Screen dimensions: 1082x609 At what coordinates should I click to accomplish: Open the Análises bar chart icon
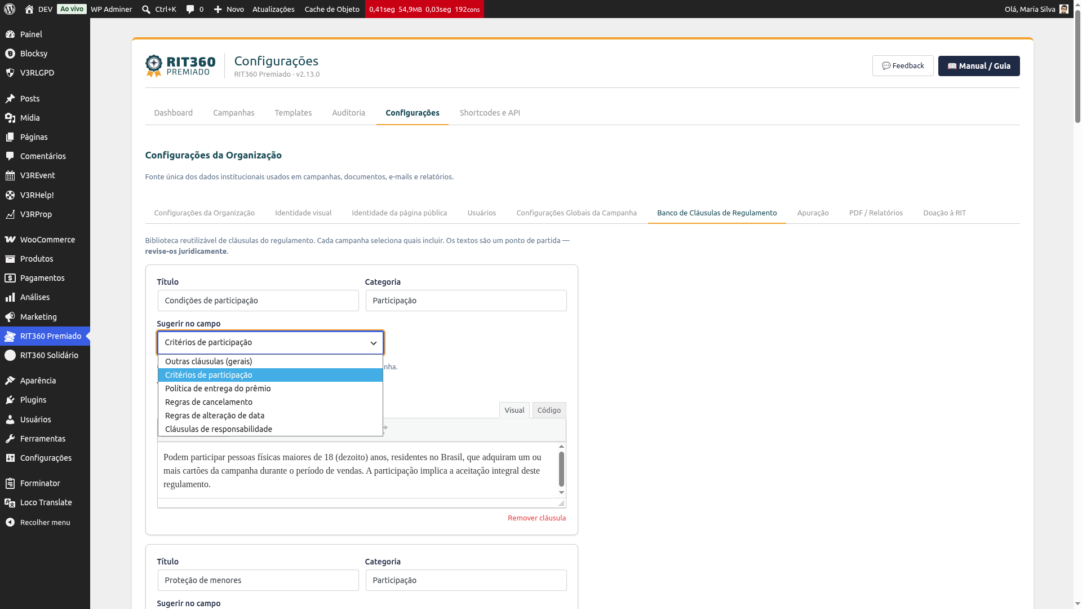10,297
